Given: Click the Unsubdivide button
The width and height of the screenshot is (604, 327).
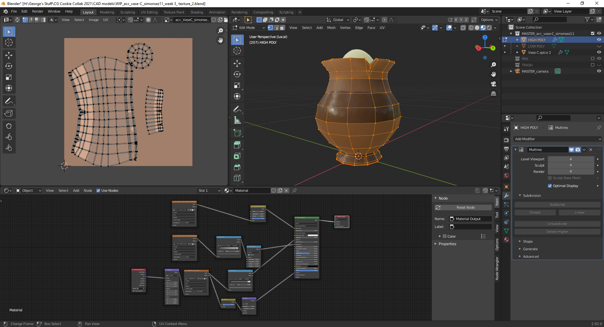Looking at the screenshot, I should click(x=557, y=224).
